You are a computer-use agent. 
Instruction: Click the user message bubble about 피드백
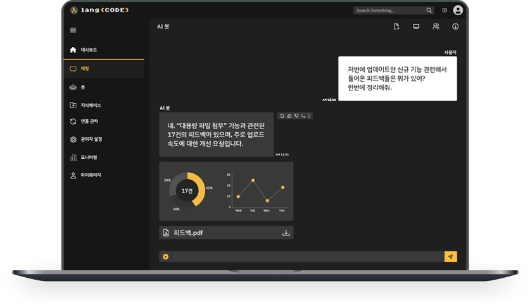[398, 78]
